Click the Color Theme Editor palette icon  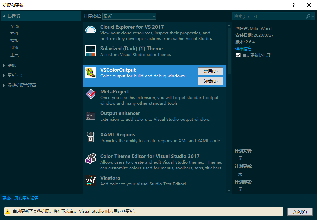pos(91,159)
